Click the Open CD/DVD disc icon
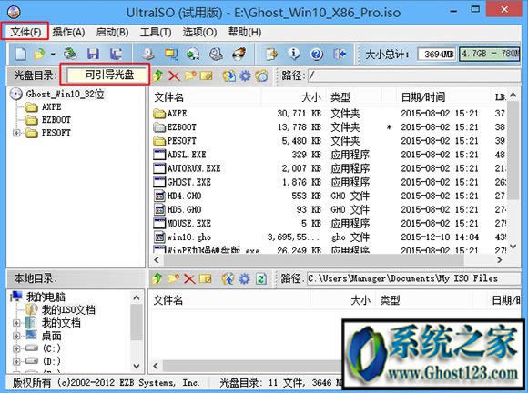 (x=70, y=54)
